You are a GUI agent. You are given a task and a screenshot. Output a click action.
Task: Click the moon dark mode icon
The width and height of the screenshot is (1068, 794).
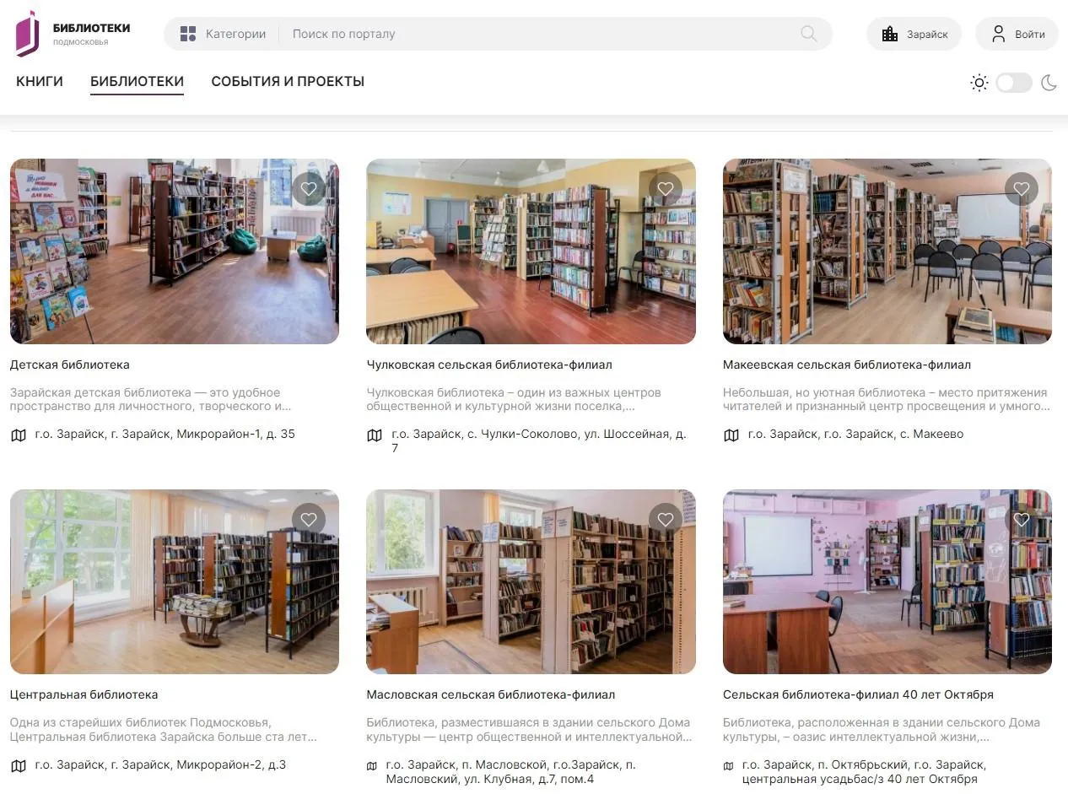click(x=1049, y=83)
